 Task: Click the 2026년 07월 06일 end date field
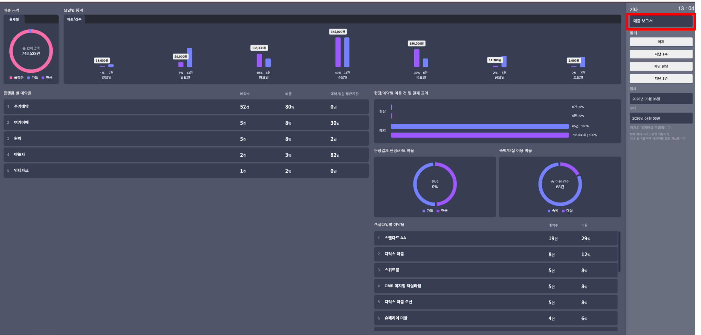click(661, 118)
